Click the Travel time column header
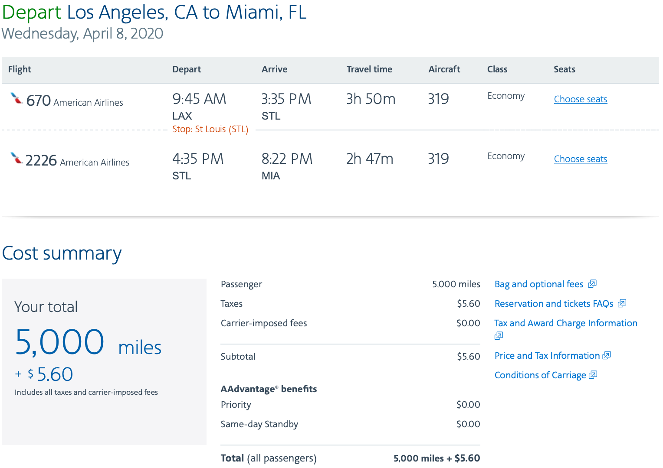Viewport: 663px width, 468px height. (x=369, y=69)
